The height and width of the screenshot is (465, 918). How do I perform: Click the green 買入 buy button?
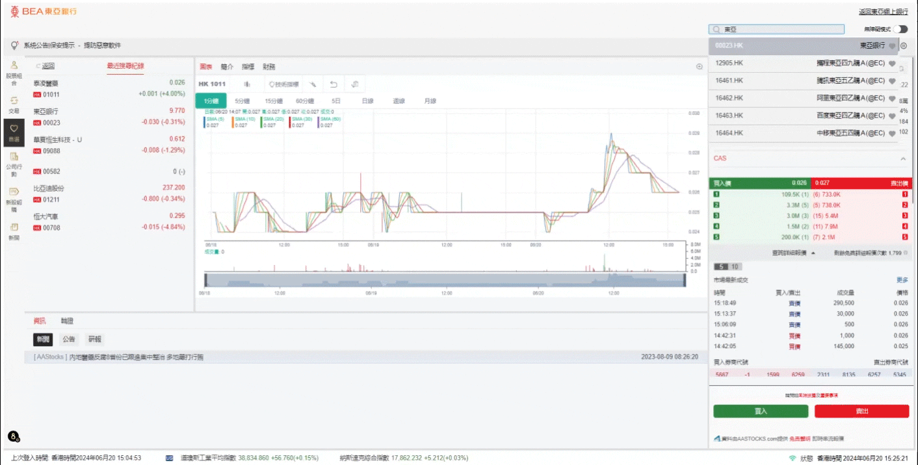point(761,411)
